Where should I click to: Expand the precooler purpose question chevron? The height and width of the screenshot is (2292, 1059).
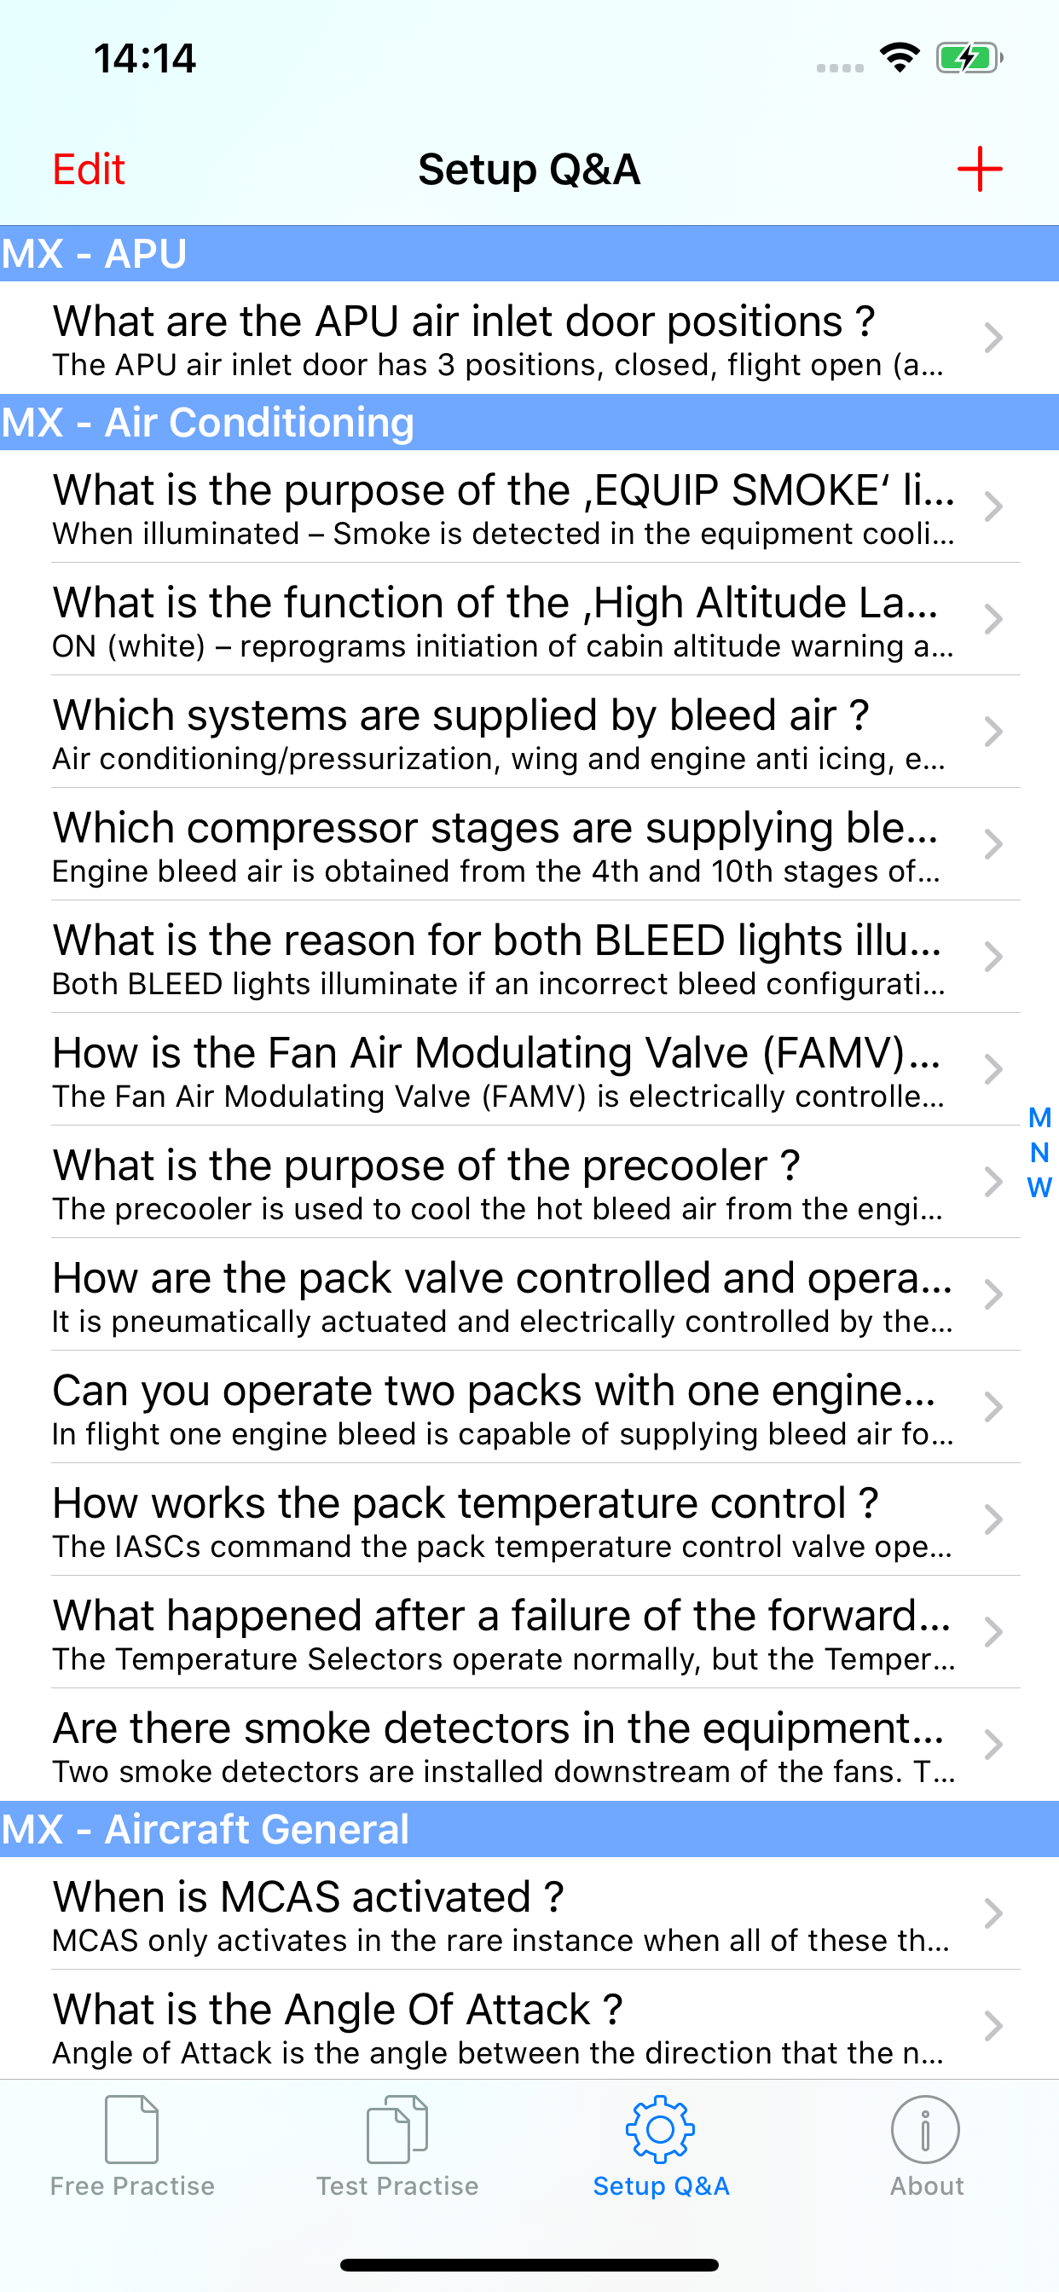tap(994, 1182)
